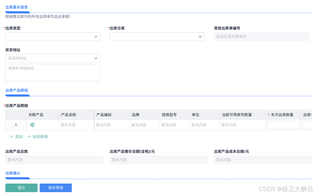Click the 收货地址 label
This screenshot has width=314, height=194.
[x=13, y=50]
